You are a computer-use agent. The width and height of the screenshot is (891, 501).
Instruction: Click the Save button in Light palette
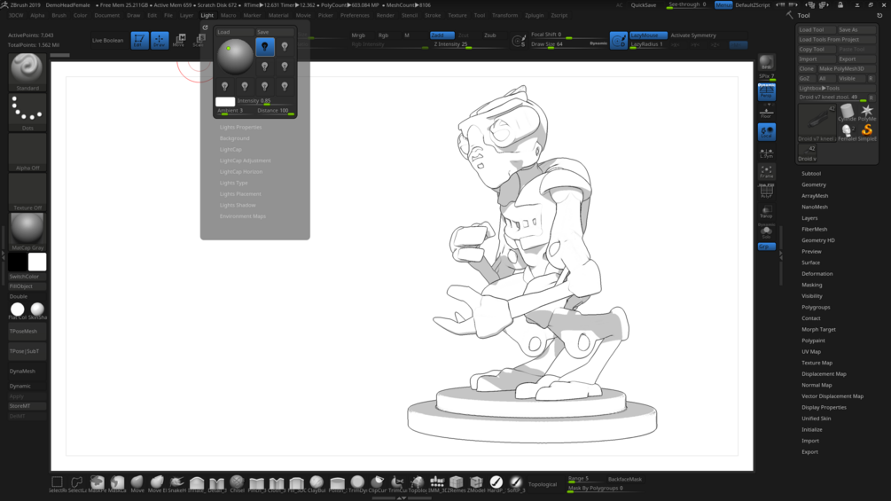275,32
